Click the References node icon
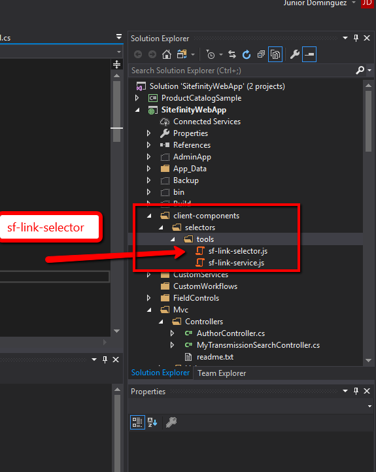 coord(165,145)
